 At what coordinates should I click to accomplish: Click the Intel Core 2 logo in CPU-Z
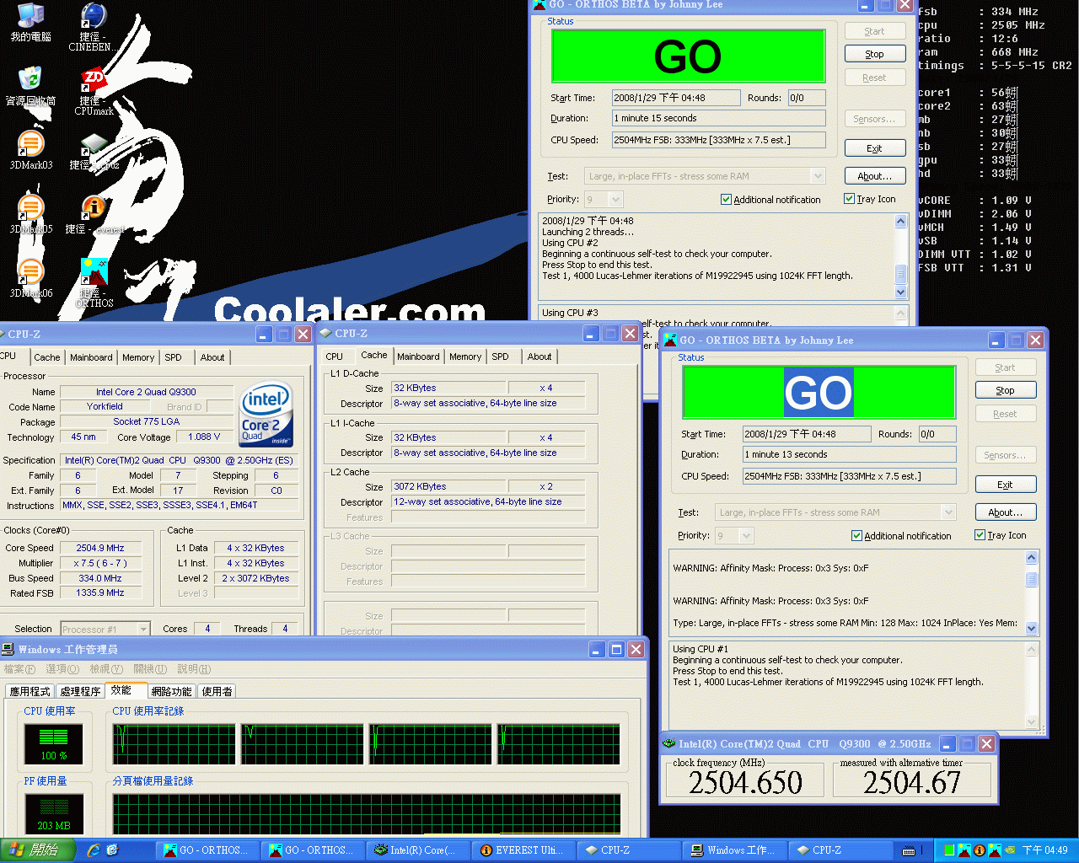pyautogui.click(x=266, y=414)
